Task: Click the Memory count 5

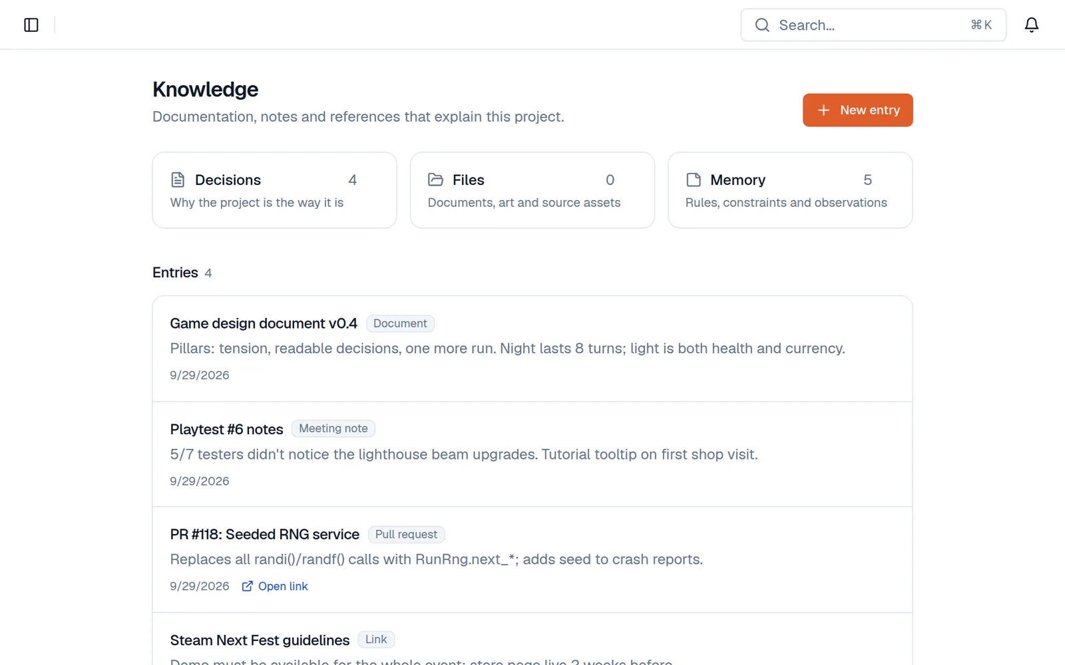Action: click(x=867, y=180)
